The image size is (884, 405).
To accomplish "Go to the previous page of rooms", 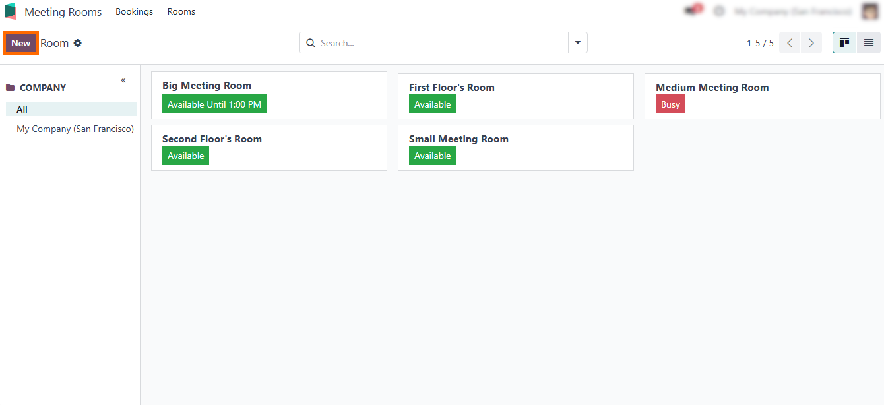I will (x=790, y=43).
